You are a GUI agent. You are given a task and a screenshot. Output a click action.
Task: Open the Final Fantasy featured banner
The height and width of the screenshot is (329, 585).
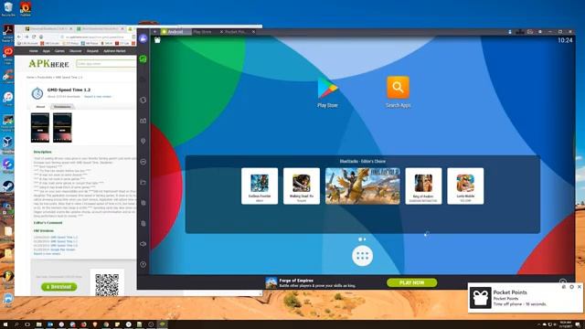coord(363,186)
